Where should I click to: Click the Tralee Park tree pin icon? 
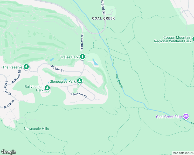82,57
